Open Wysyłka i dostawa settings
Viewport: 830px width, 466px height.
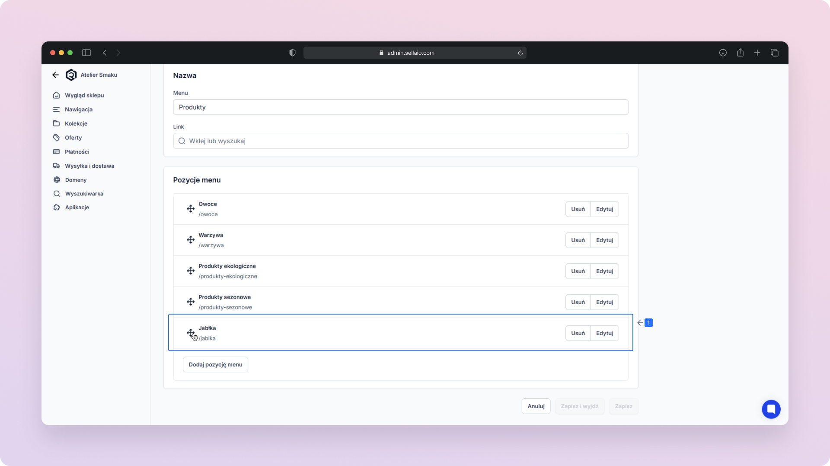pos(89,166)
